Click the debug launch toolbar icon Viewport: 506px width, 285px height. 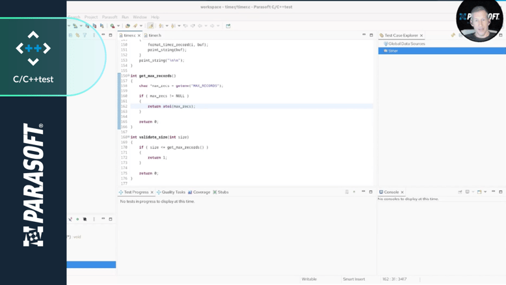(113, 26)
